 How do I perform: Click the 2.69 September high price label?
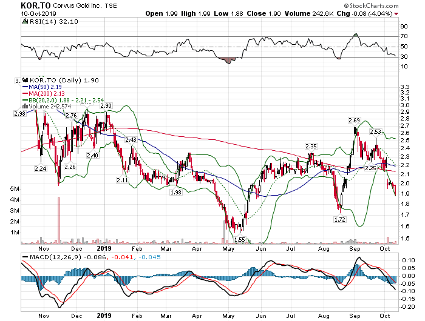(x=354, y=121)
